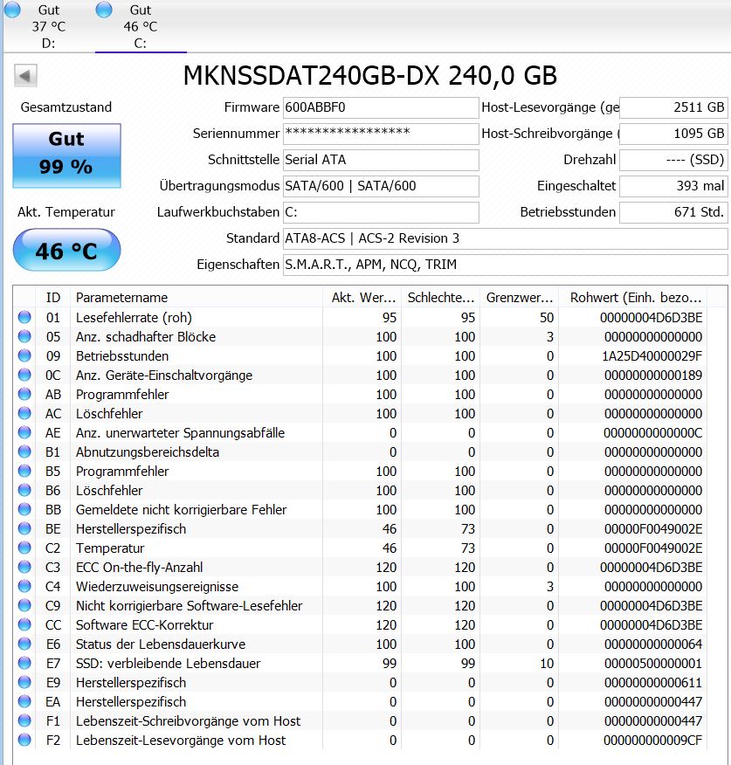
Task: Click the Schnittstelle field Serial ATA
Action: pyautogui.click(x=381, y=160)
